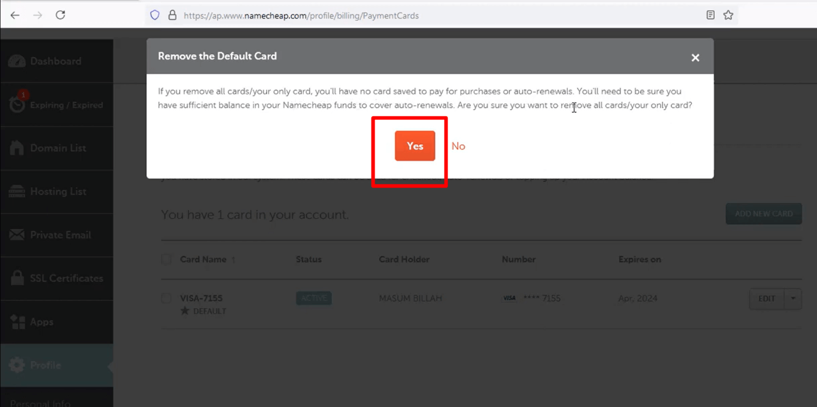Open Private Email in the sidebar
The height and width of the screenshot is (407, 817).
point(56,235)
